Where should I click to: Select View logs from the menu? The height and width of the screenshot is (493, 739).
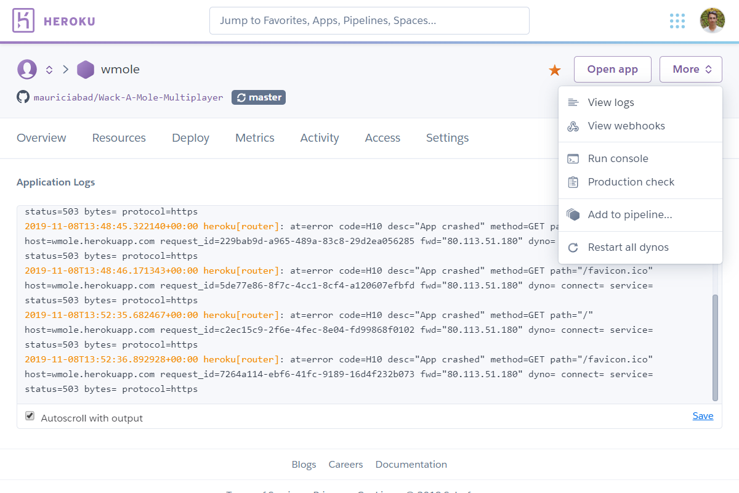pos(640,103)
